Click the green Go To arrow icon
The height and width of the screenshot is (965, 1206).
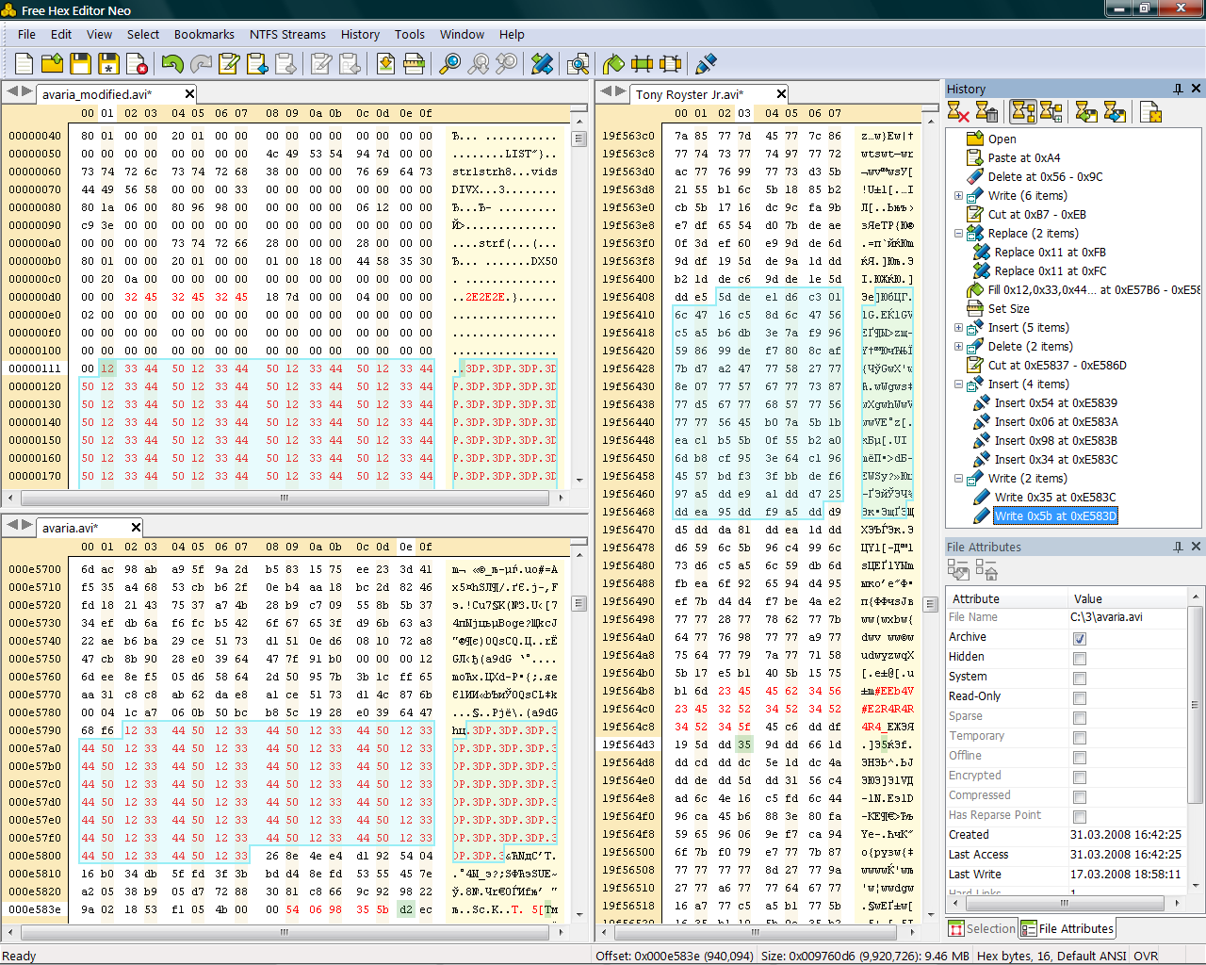tap(613, 63)
